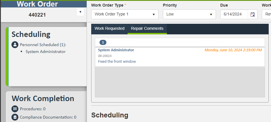Click the Due date field showing 6/14/2024
271x122 pixels.
pos(234,14)
